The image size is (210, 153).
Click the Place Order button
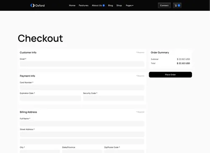point(171,75)
